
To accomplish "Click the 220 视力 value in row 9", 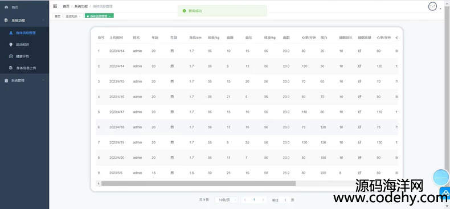I will [323, 173].
